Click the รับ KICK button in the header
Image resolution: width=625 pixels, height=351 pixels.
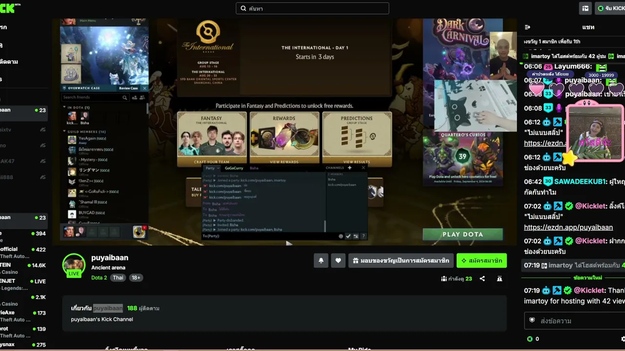click(610, 8)
